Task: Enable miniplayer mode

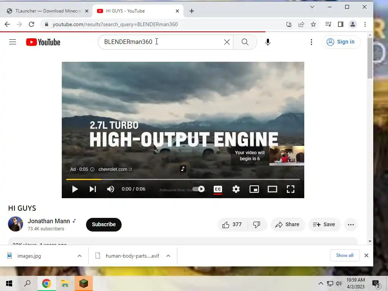Action: coord(254,189)
